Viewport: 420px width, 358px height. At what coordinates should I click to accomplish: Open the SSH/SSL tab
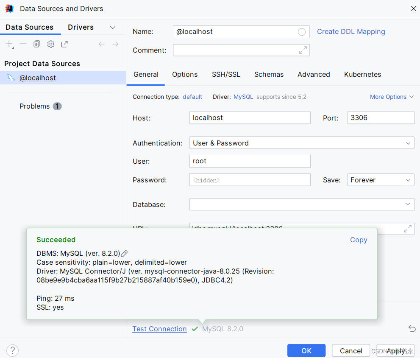(x=226, y=75)
